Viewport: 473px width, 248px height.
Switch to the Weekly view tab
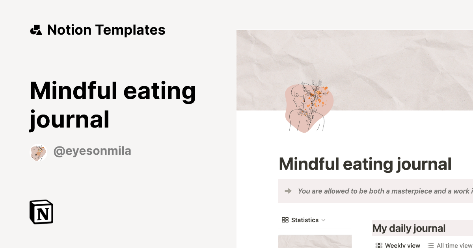tap(402, 245)
